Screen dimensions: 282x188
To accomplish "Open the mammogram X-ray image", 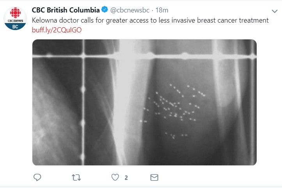I will [x=144, y=102].
